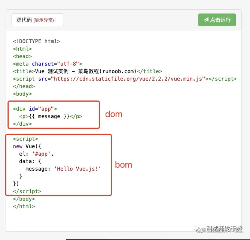This screenshot has width=250, height=240.
Task: Click the opening <body> tag line
Action: (x=22, y=94)
